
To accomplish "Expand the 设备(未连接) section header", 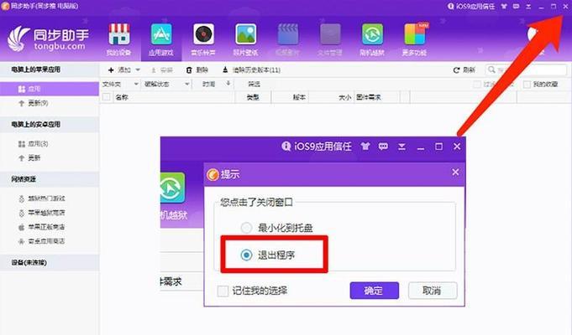I will click(50, 262).
